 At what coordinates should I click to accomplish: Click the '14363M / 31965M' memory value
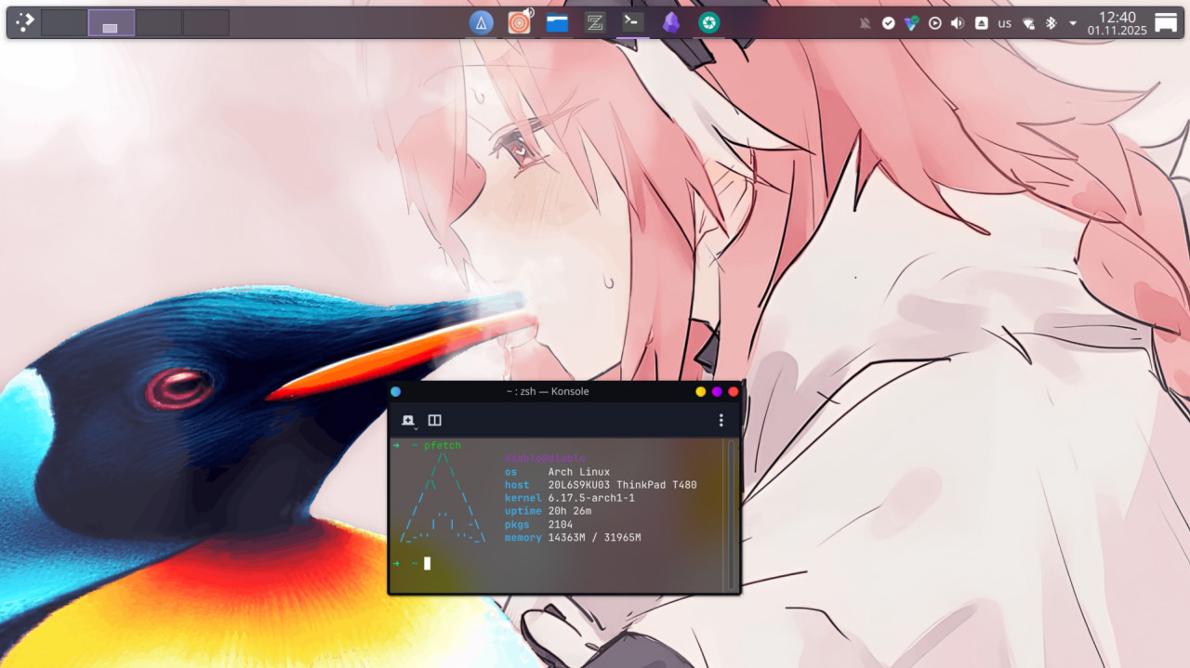(x=594, y=538)
